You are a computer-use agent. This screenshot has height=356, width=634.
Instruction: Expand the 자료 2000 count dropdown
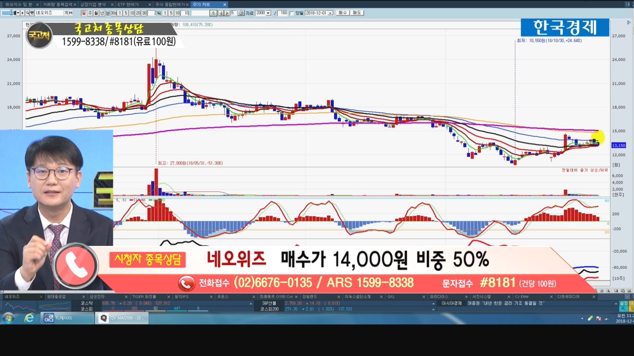coord(268,13)
